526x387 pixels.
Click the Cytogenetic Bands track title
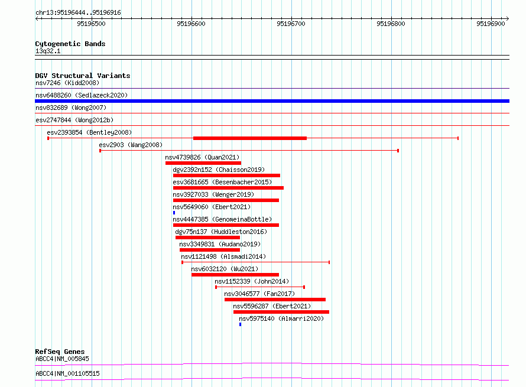70,44
